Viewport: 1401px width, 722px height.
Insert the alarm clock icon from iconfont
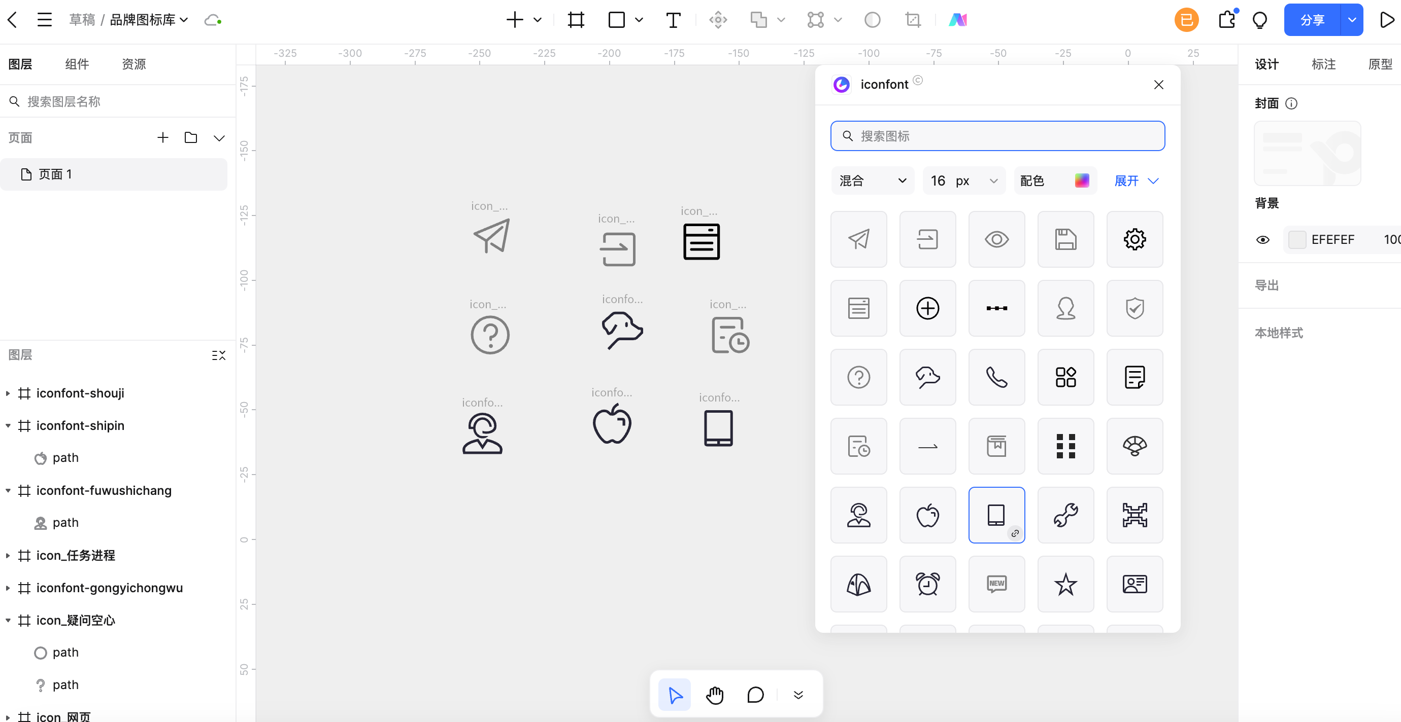[x=927, y=584]
